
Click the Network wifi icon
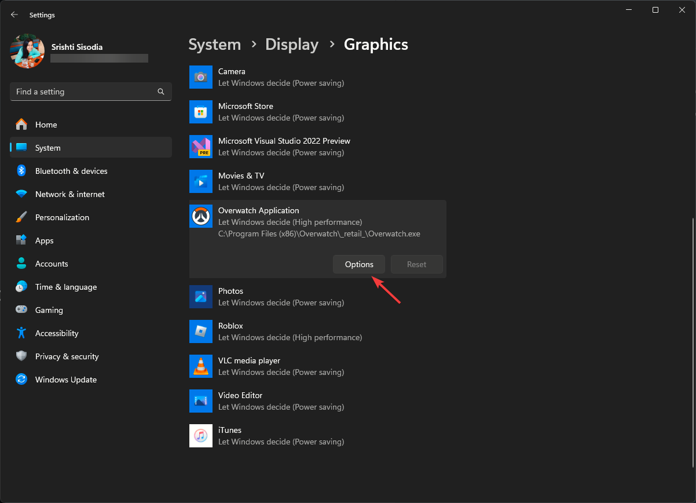pos(21,194)
